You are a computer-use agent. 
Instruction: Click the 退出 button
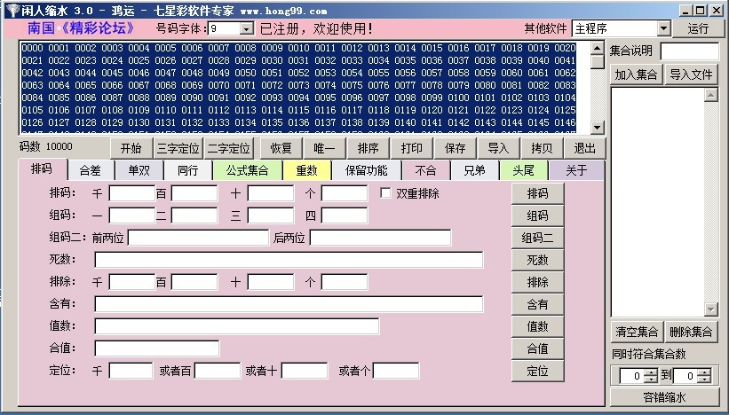tap(584, 148)
